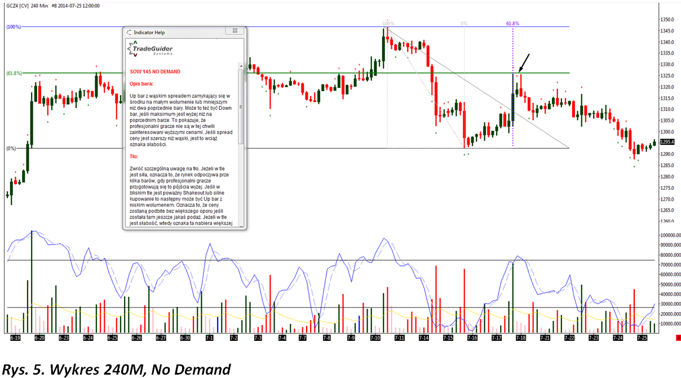This screenshot has width=681, height=378.
Task: Click the Indicator Help title bar icon
Action: coord(129,33)
